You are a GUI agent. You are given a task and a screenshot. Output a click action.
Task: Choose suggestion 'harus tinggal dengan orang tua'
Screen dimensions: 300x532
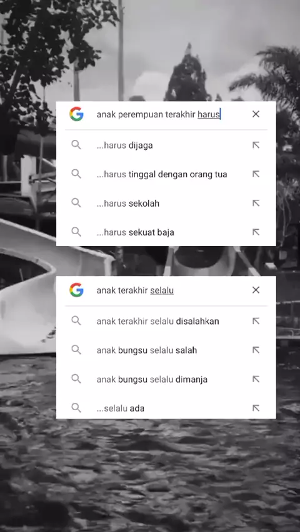click(x=166, y=174)
